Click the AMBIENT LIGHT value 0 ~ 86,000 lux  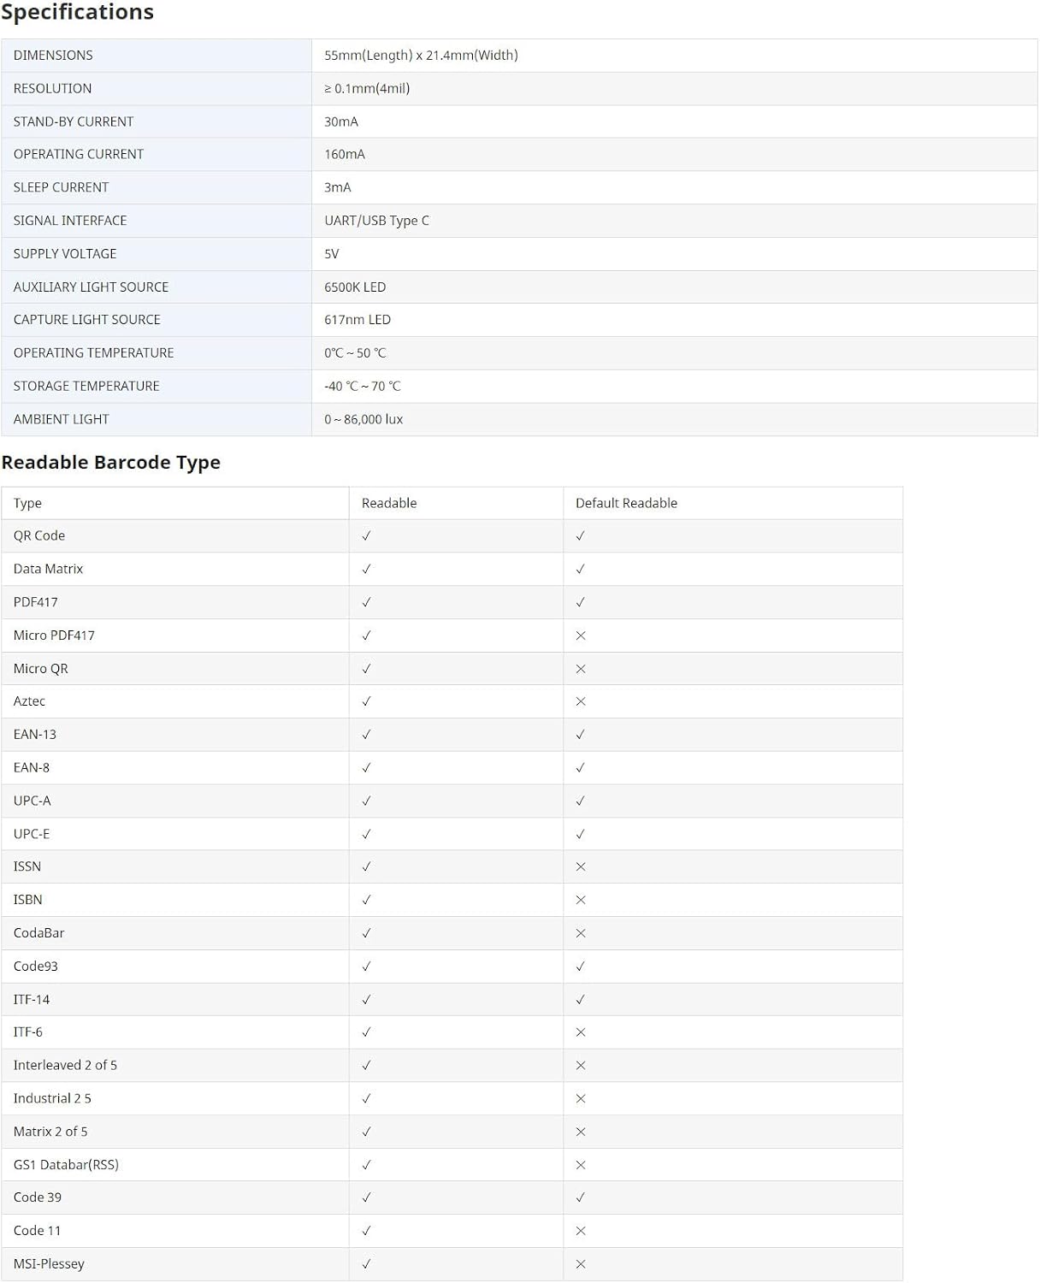pyautogui.click(x=363, y=419)
